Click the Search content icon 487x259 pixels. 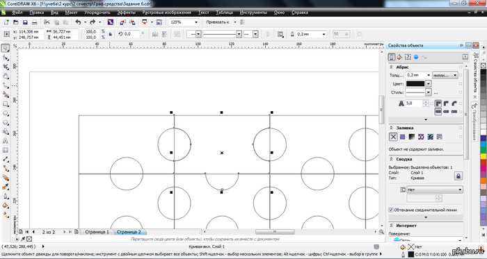(111, 22)
